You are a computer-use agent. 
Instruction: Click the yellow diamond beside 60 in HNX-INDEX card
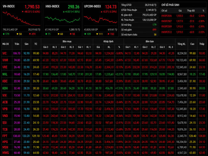coord(58,34)
